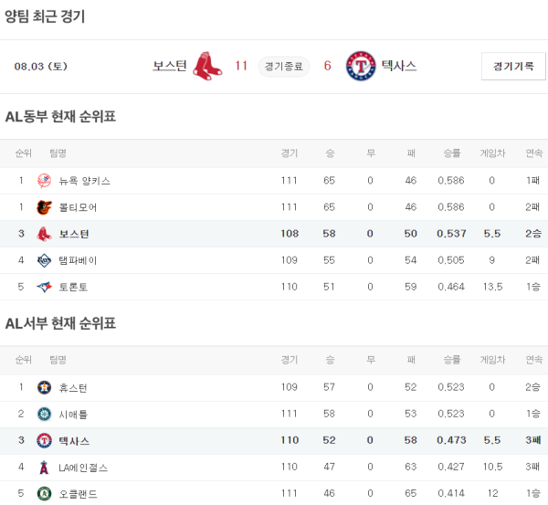This screenshot has width=548, height=505.
Task: Open the LA에인절스 team link
Action: 83,468
